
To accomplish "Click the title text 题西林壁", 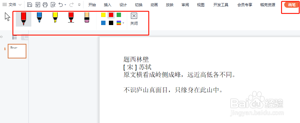I will (136, 60).
